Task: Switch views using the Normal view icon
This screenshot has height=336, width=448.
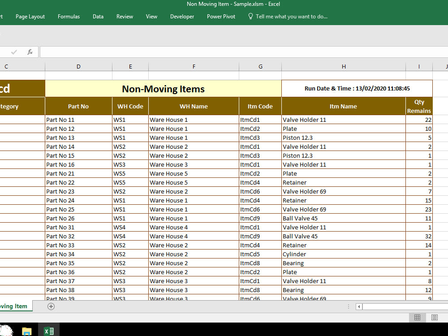Action: (x=417, y=318)
